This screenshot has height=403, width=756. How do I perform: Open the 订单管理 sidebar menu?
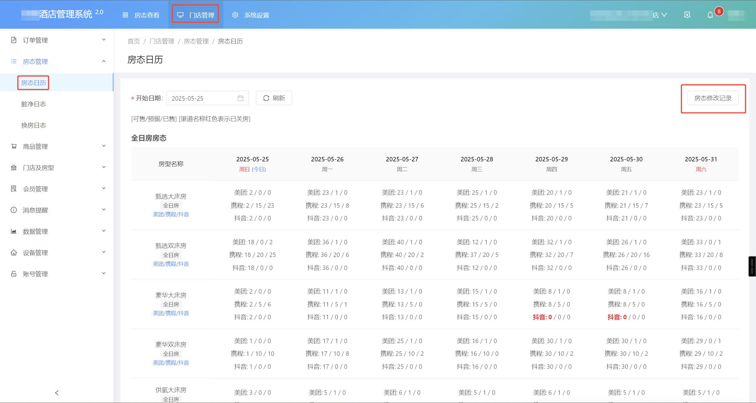(x=57, y=40)
